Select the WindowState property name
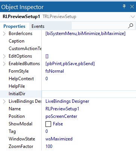136x160 pixels. [x=22, y=139]
